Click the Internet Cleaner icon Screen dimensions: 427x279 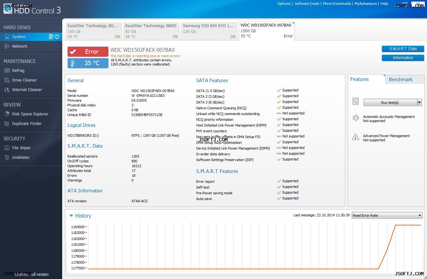coord(7,90)
